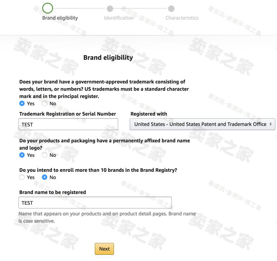Go to the Identification step label
This screenshot has width=277, height=261.
tap(119, 18)
